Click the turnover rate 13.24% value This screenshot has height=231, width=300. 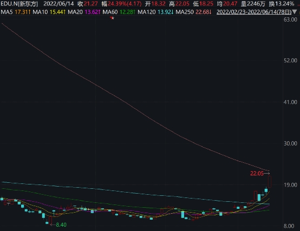tap(284, 4)
